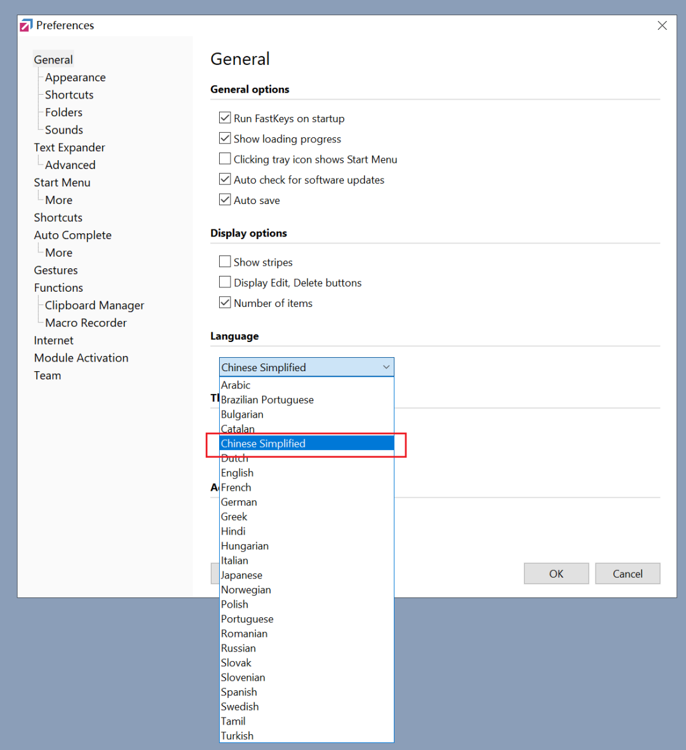
Task: Click the FastKeys Preferences title icon
Action: [26, 25]
